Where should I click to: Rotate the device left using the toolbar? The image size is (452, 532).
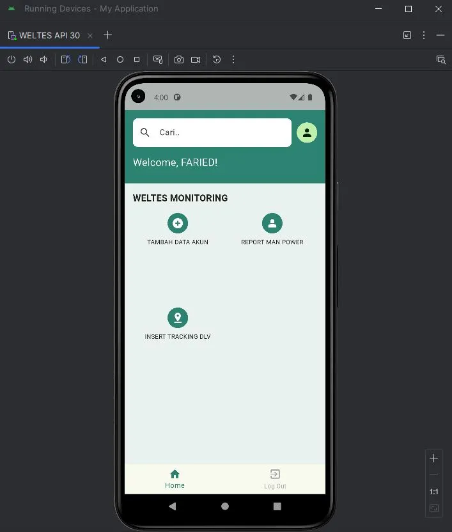65,59
